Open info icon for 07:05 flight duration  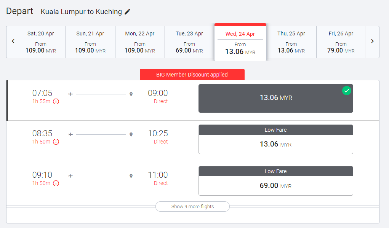click(56, 102)
